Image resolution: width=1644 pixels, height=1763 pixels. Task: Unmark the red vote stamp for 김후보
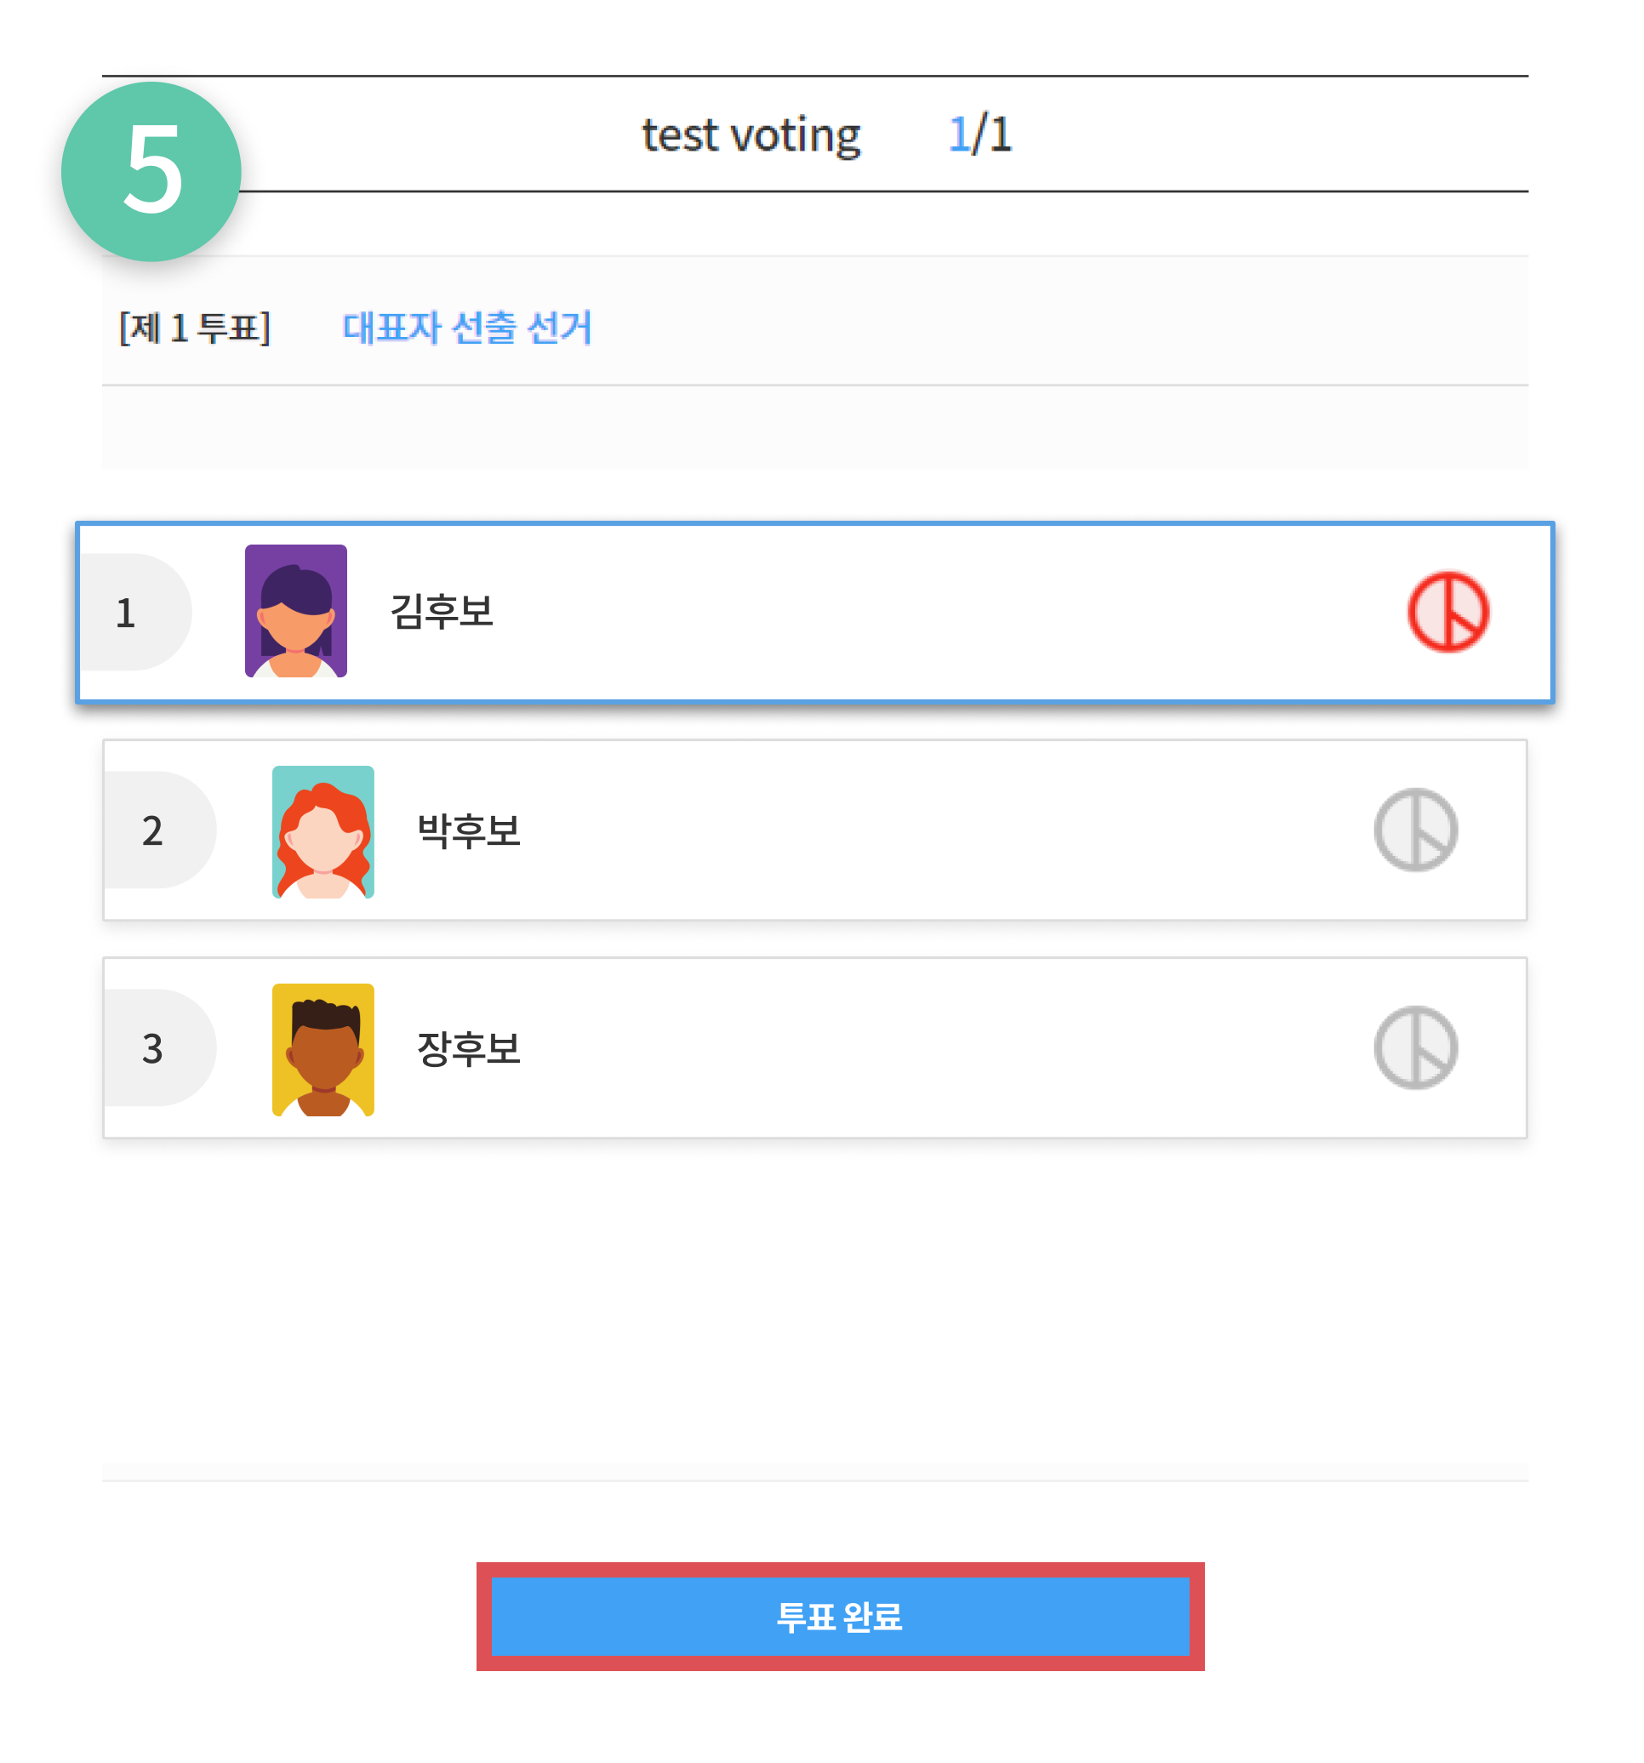1448,612
